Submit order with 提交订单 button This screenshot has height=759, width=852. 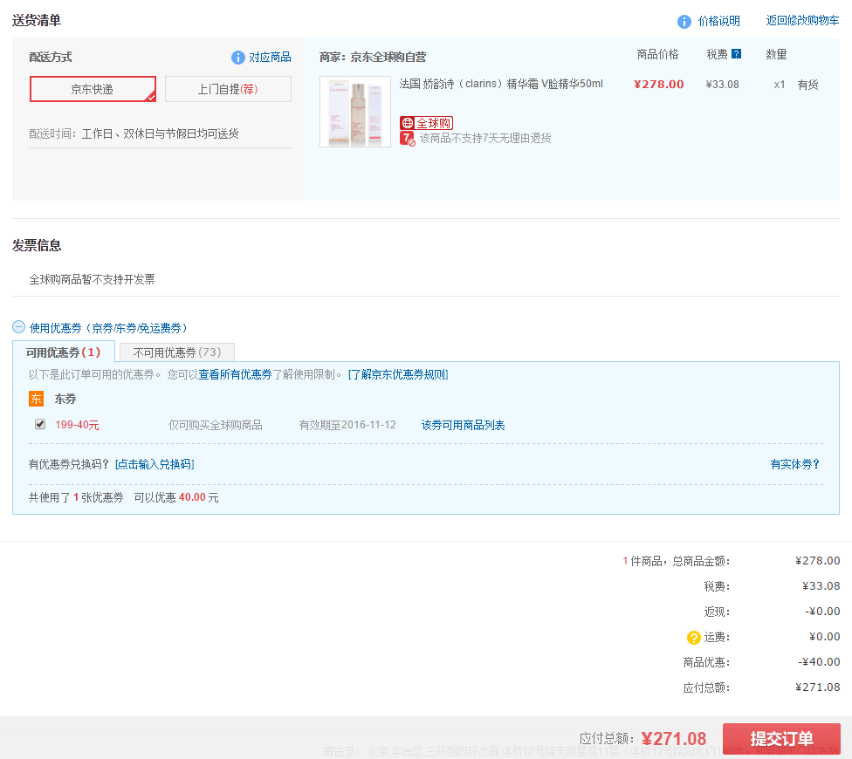click(x=781, y=738)
